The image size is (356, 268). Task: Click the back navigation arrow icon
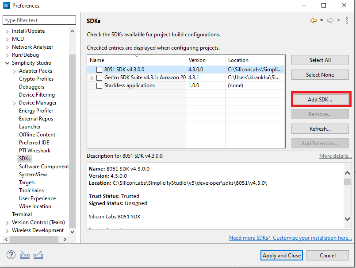coord(313,20)
